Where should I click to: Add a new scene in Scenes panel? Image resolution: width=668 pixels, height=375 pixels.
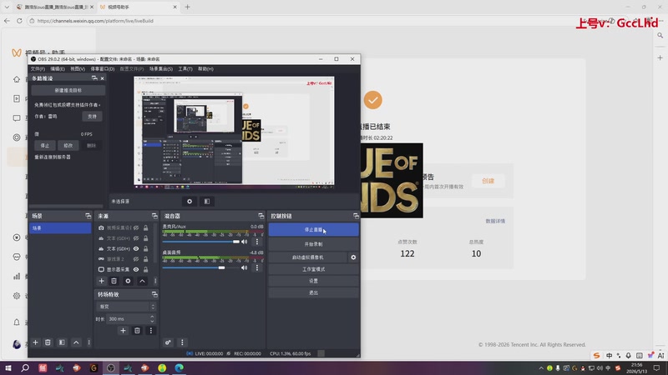click(x=35, y=342)
